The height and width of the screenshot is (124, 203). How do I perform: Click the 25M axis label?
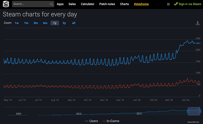[x=198, y=38]
